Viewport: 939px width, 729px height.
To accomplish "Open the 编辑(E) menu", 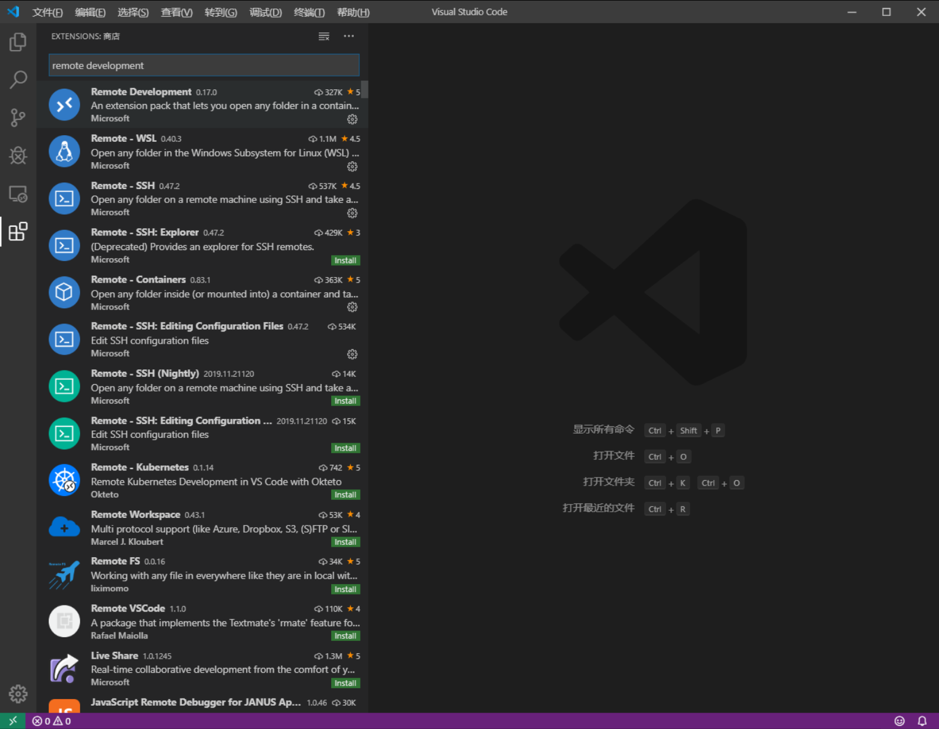I will pyautogui.click(x=90, y=12).
